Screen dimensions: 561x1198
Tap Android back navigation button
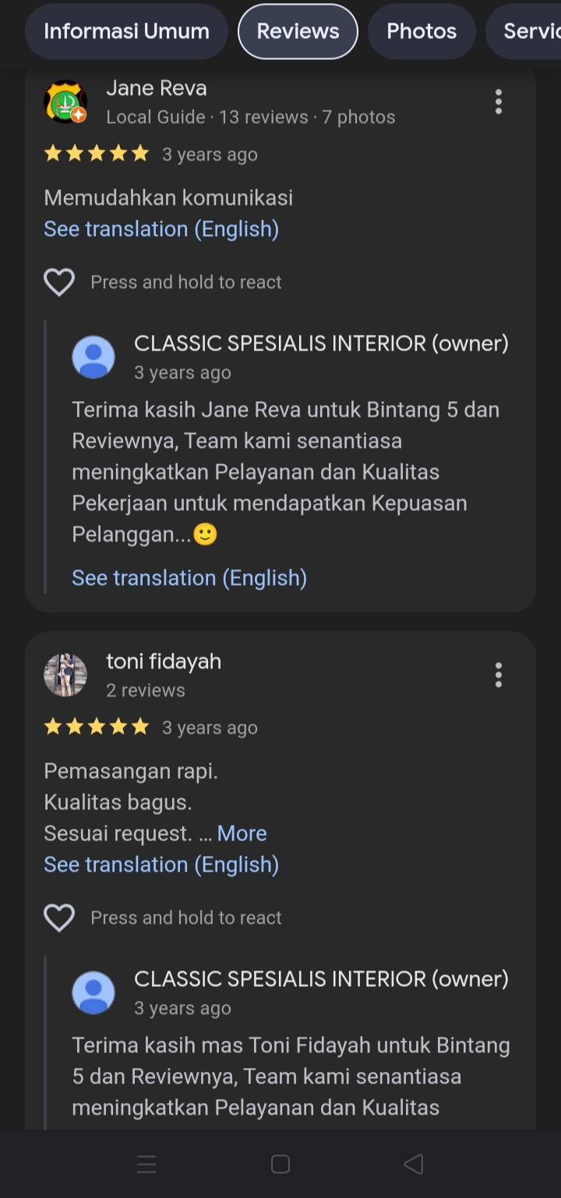pos(413,1164)
